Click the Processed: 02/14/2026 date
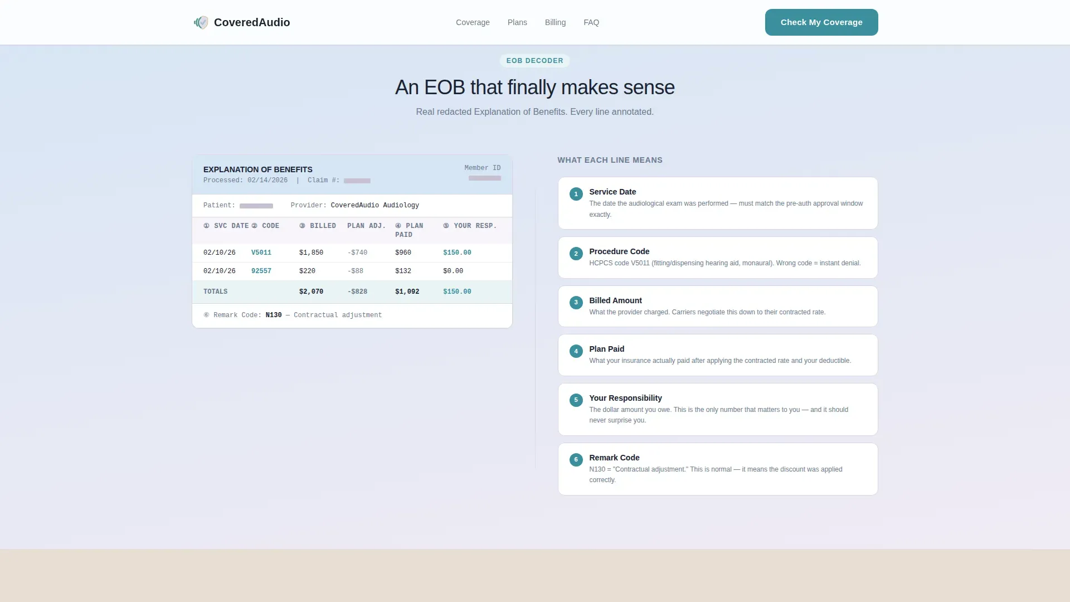Screen dimensions: 1070x602 pos(246,180)
